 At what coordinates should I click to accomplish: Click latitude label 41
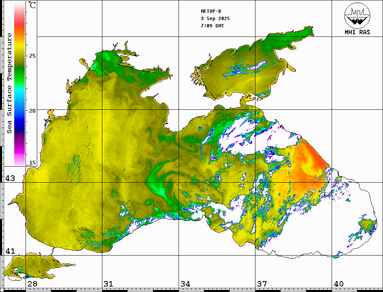pos(10,251)
